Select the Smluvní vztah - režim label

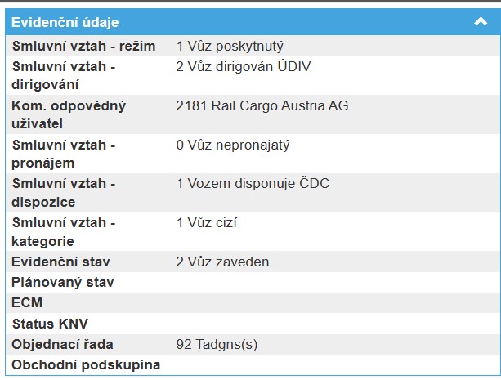(83, 47)
